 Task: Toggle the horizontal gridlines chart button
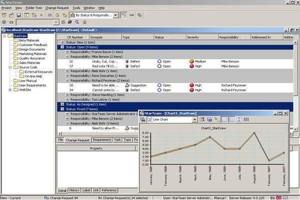(232, 119)
